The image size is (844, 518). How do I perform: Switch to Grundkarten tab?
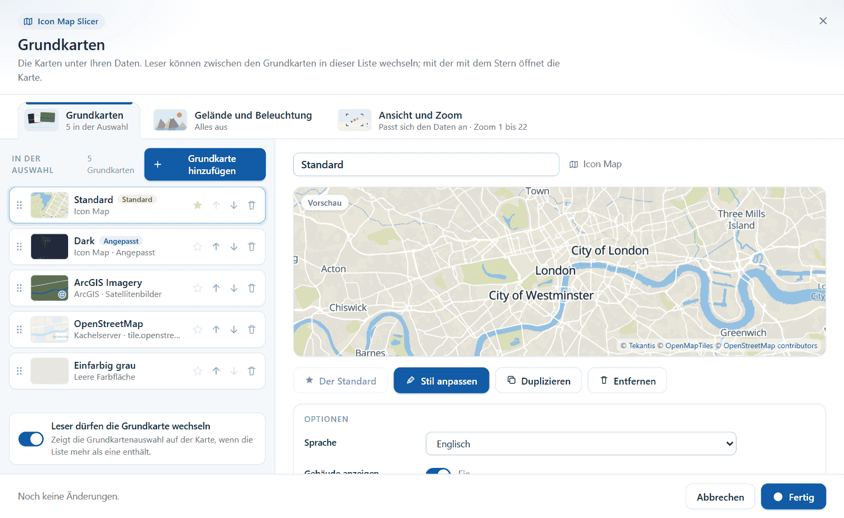(79, 120)
